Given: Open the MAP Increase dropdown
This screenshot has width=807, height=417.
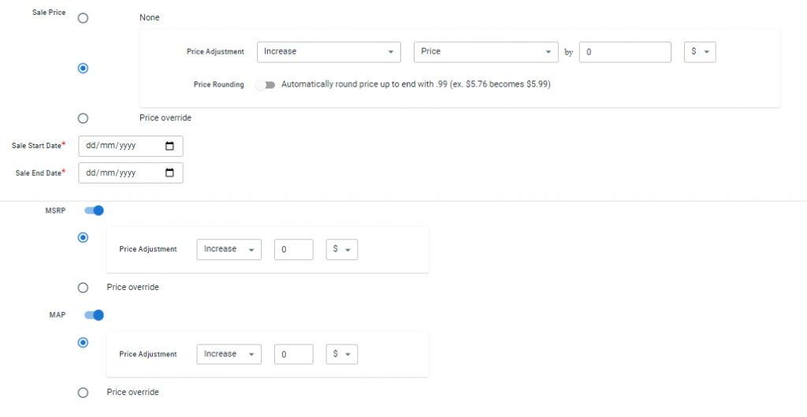Looking at the screenshot, I should (229, 354).
